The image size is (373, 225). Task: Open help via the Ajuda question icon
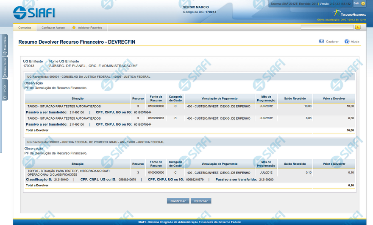[x=347, y=42]
